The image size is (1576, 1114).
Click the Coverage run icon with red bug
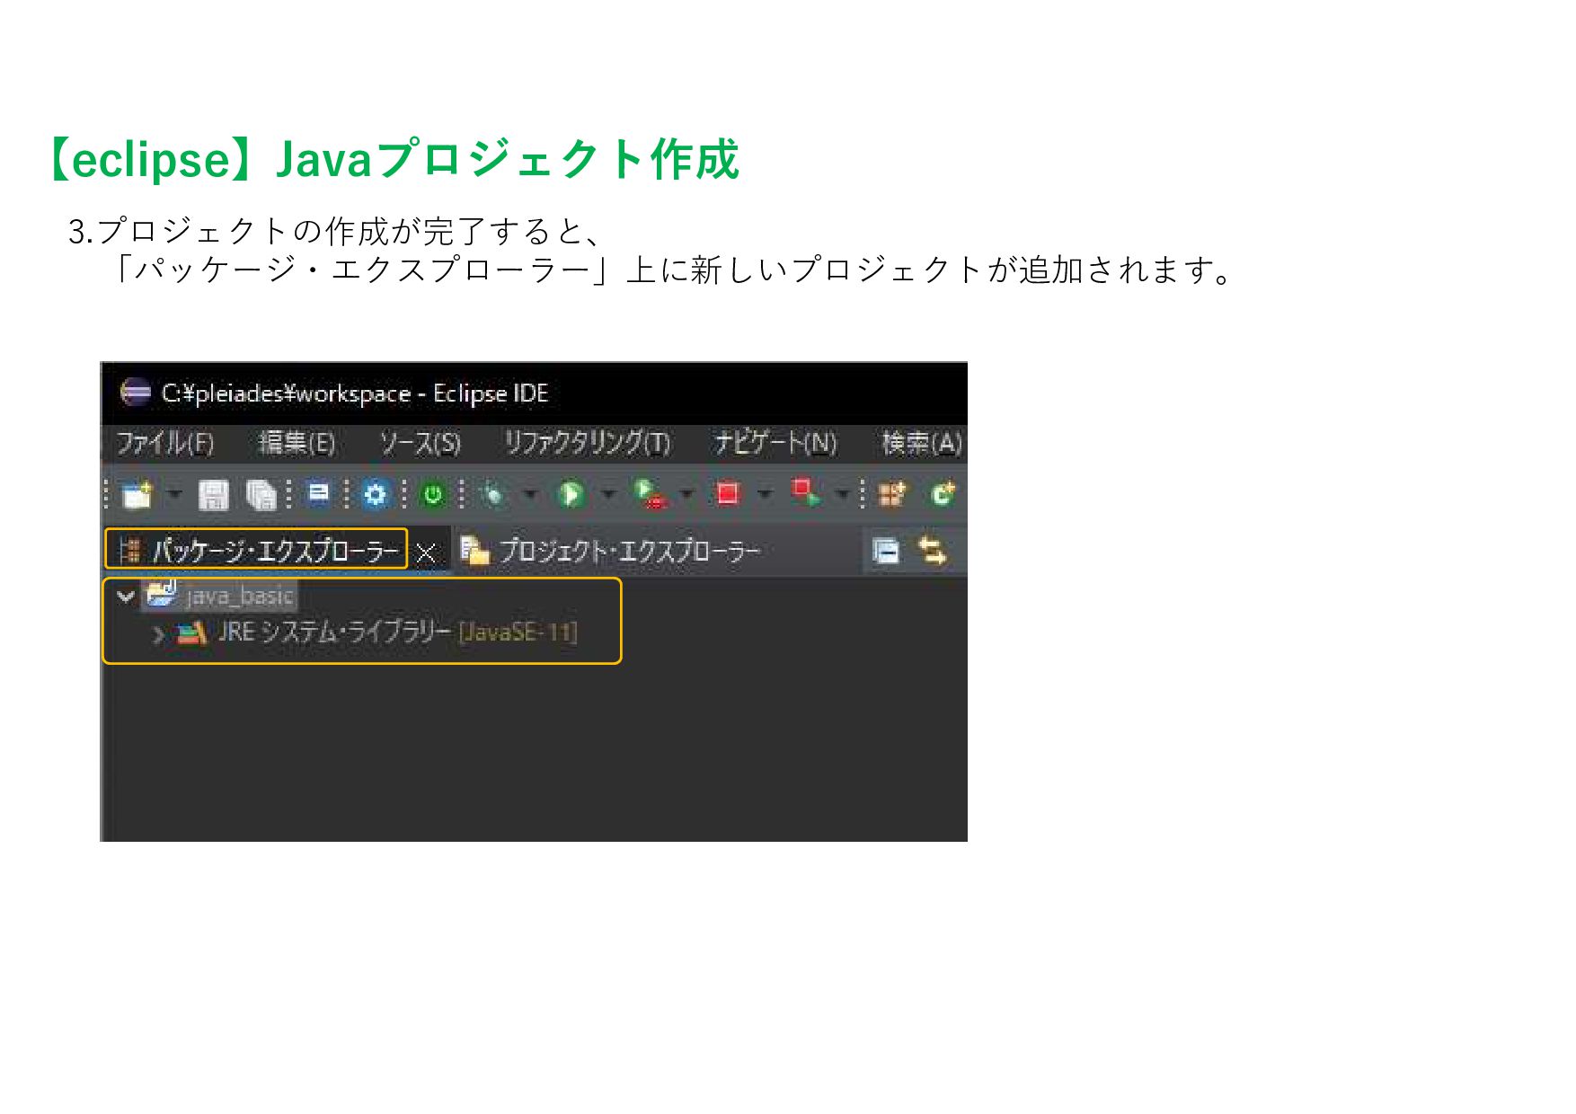click(x=650, y=494)
